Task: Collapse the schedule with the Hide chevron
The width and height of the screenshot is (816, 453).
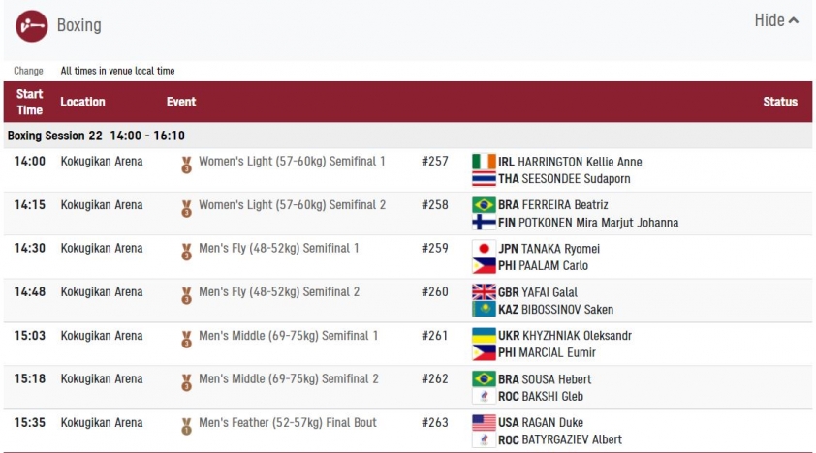Action: click(x=776, y=20)
